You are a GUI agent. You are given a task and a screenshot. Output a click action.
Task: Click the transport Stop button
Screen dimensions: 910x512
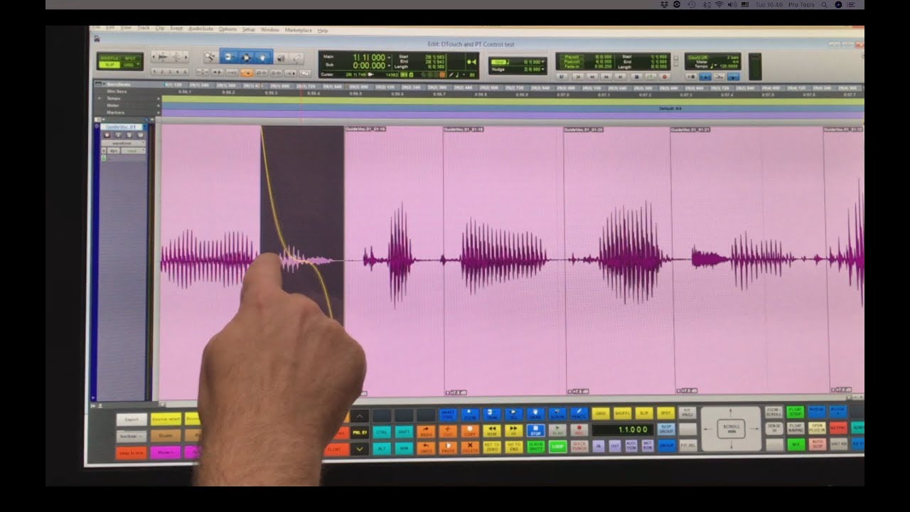coord(636,77)
